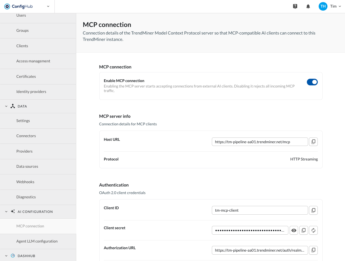Copy the Client secret value
The image size is (345, 261).
pyautogui.click(x=304, y=230)
